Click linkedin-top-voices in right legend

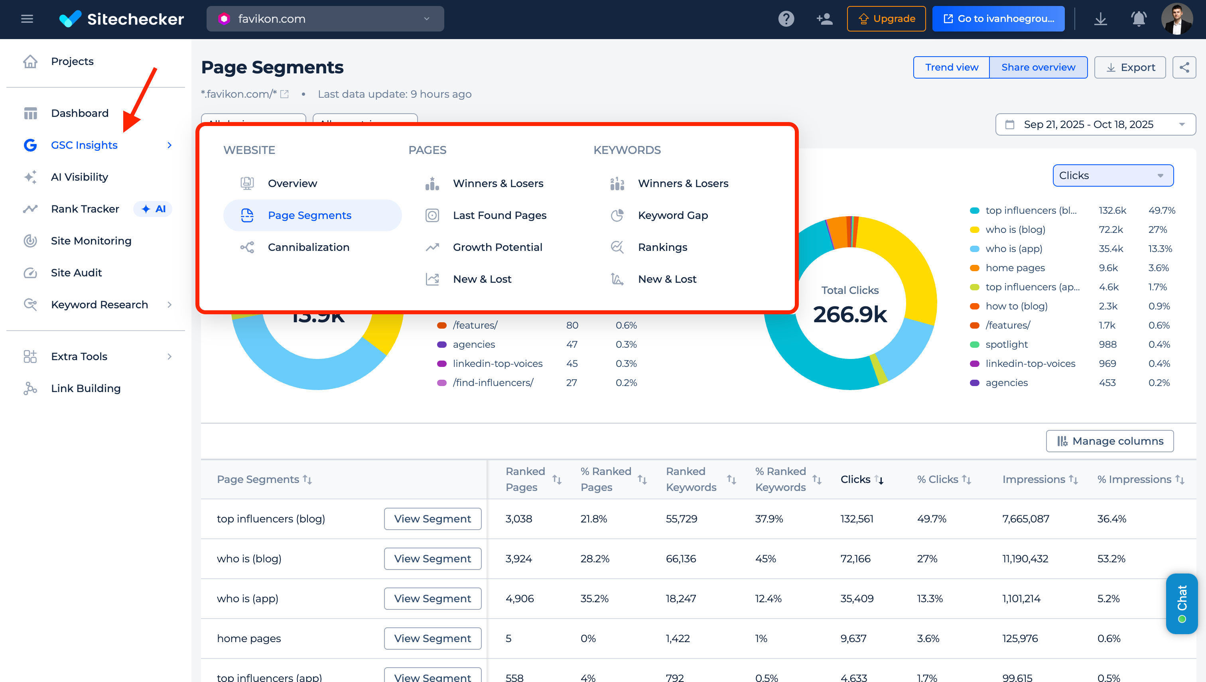pyautogui.click(x=1030, y=364)
